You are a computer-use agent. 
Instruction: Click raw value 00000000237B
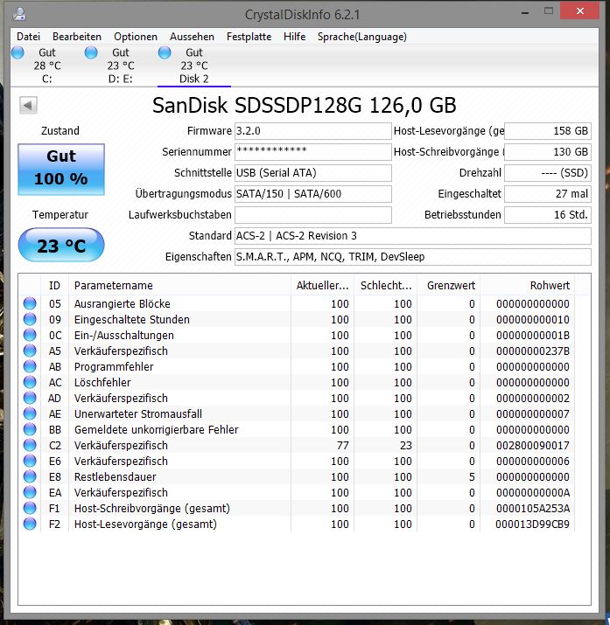pyautogui.click(x=533, y=351)
